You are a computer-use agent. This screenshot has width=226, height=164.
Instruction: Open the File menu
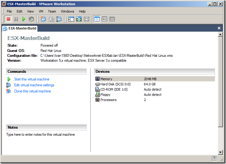click(x=9, y=11)
